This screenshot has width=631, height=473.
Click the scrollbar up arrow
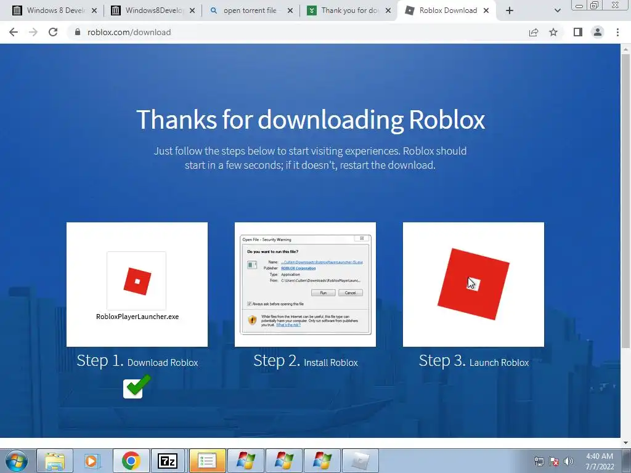(625, 49)
